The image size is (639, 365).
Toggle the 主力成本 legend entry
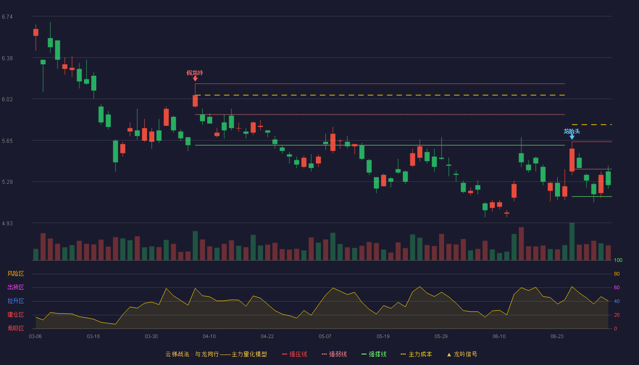[x=416, y=354]
